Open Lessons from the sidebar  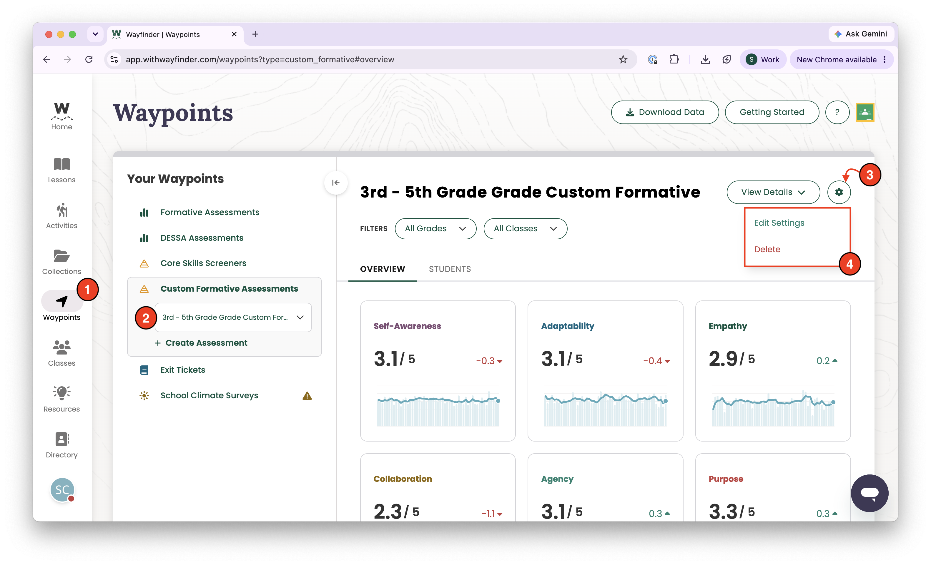click(61, 170)
